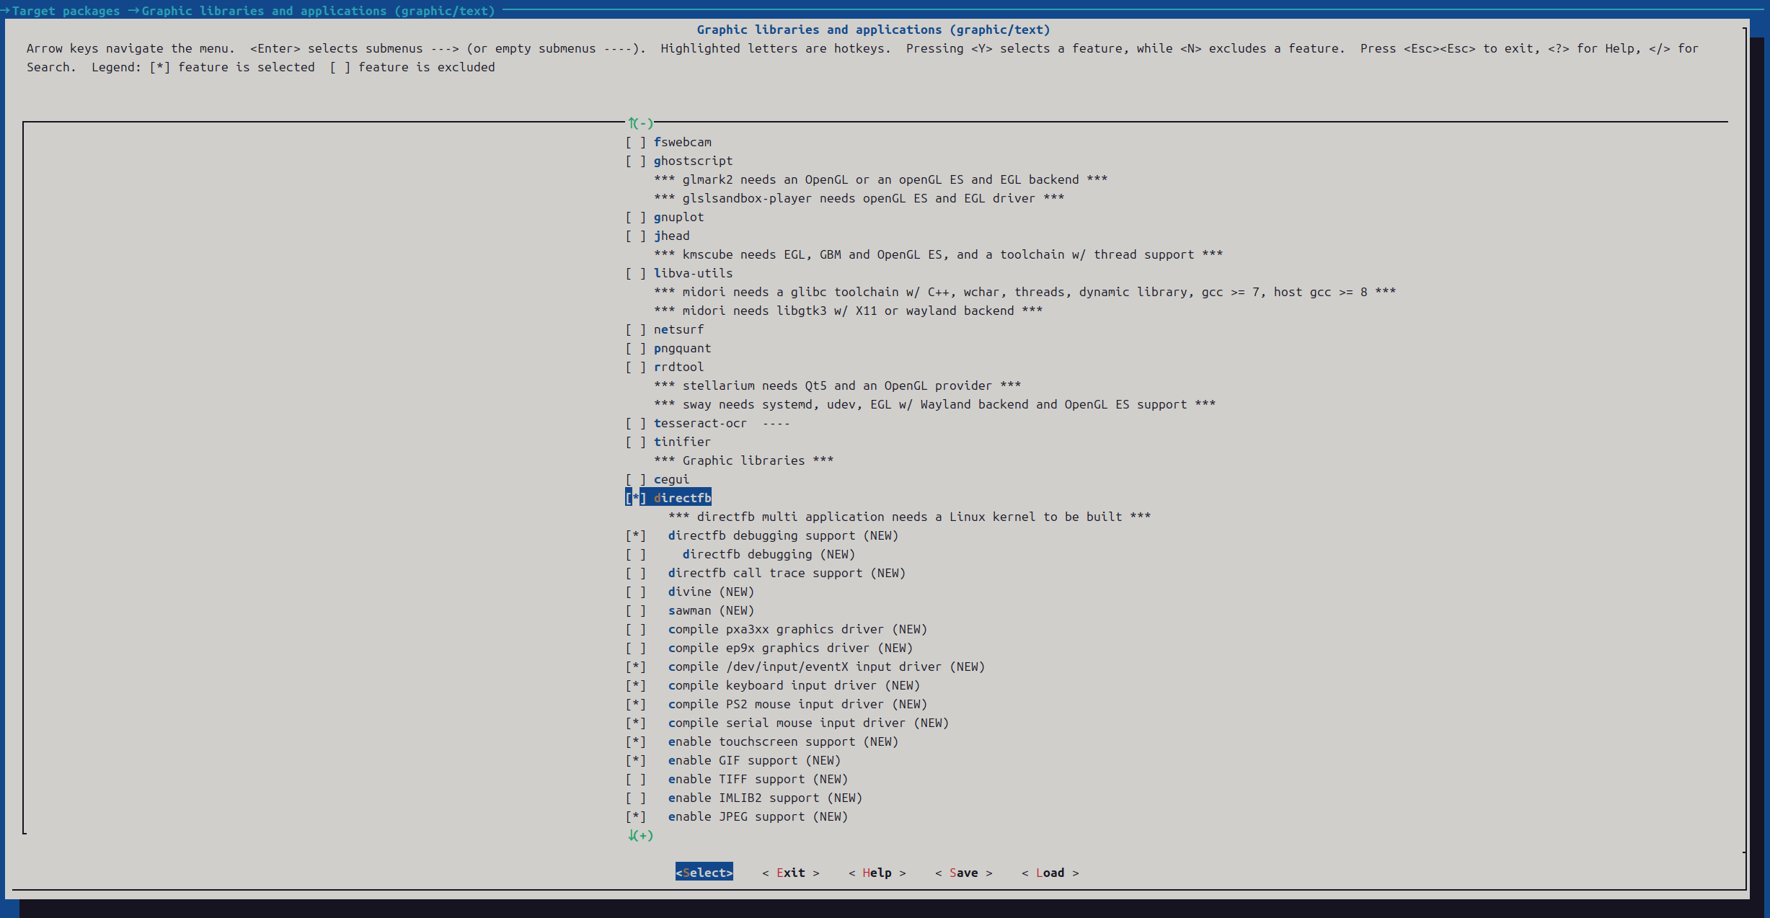This screenshot has height=918, width=1770.
Task: Toggle the sawman option checkbox
Action: click(x=635, y=610)
